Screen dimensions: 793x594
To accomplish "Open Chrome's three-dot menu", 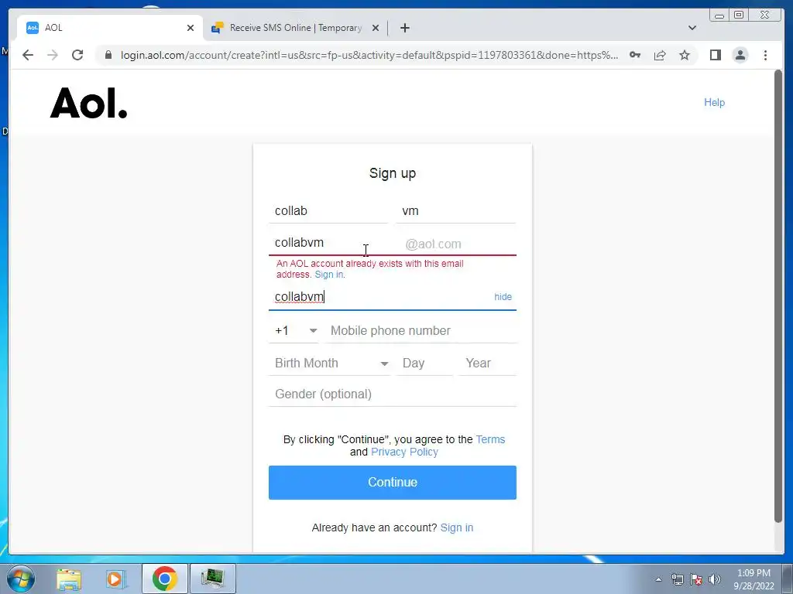I will pyautogui.click(x=765, y=55).
